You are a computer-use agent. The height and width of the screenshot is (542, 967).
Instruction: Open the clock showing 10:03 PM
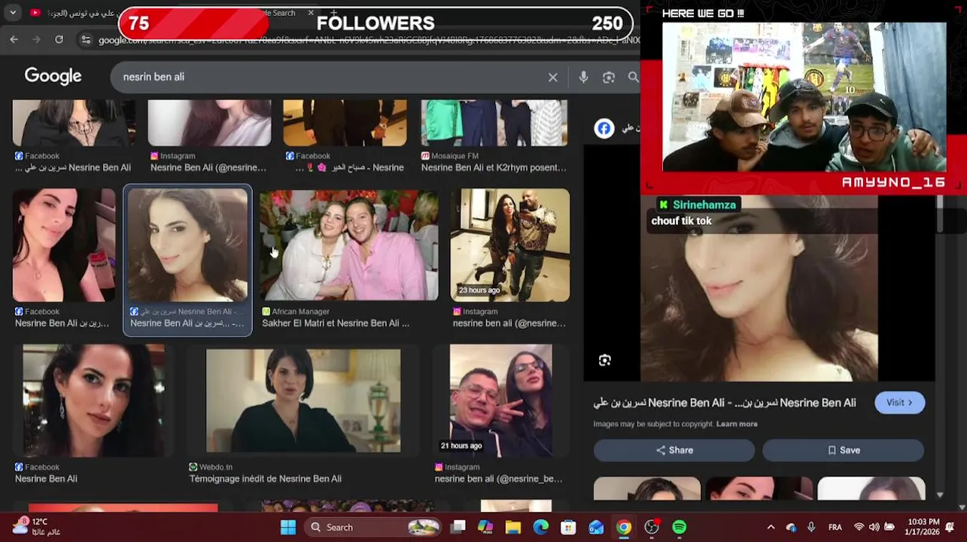(x=923, y=526)
